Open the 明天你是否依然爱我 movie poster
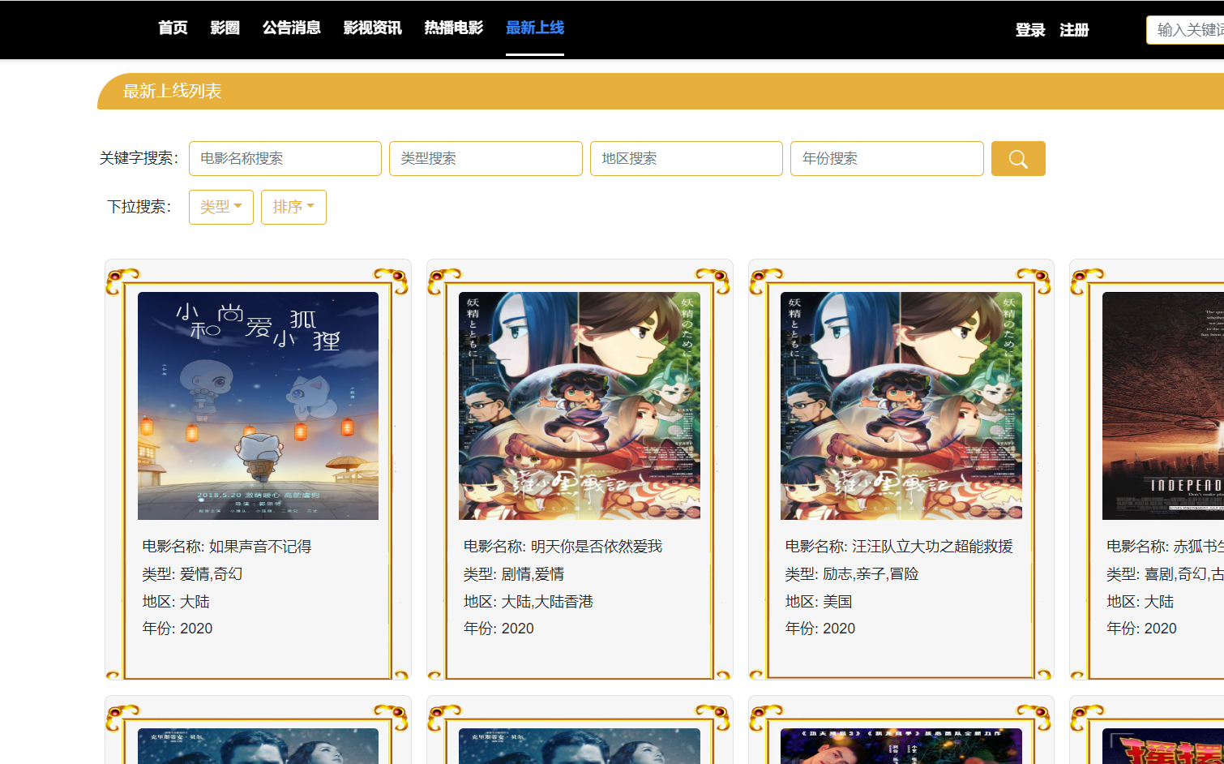1224x764 pixels. [580, 406]
